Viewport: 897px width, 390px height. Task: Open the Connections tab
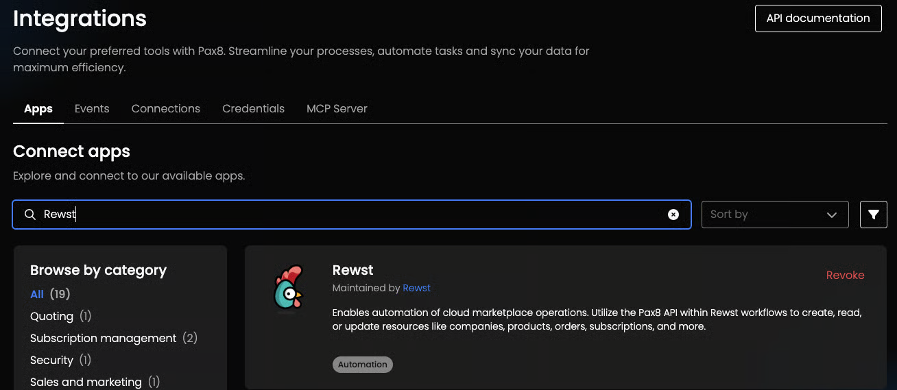pyautogui.click(x=166, y=108)
